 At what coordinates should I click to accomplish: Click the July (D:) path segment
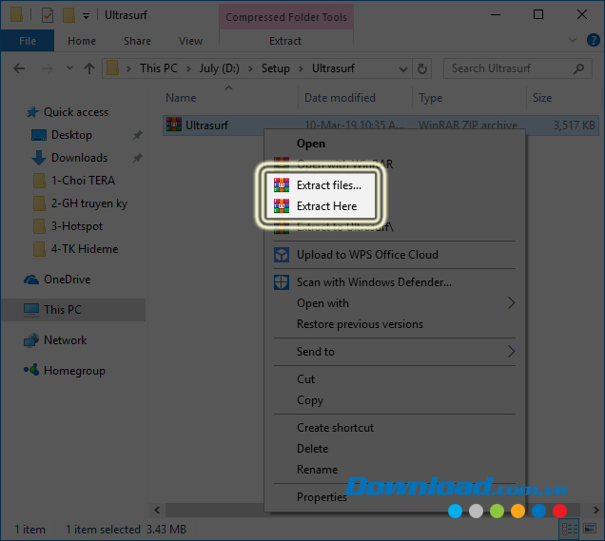219,68
